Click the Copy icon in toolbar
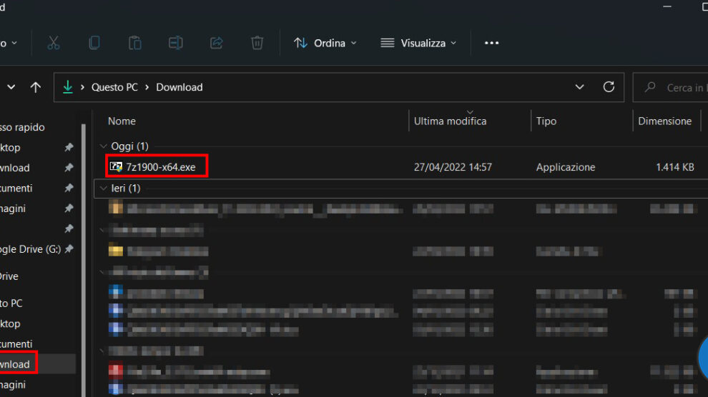 [x=94, y=43]
